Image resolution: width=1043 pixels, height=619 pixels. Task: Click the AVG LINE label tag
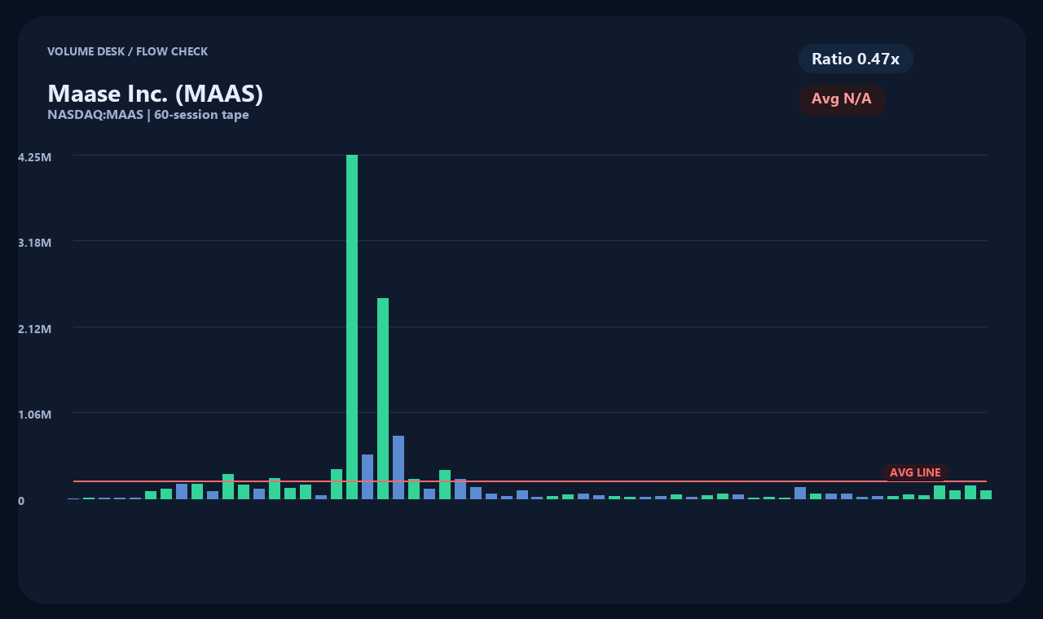tap(915, 472)
